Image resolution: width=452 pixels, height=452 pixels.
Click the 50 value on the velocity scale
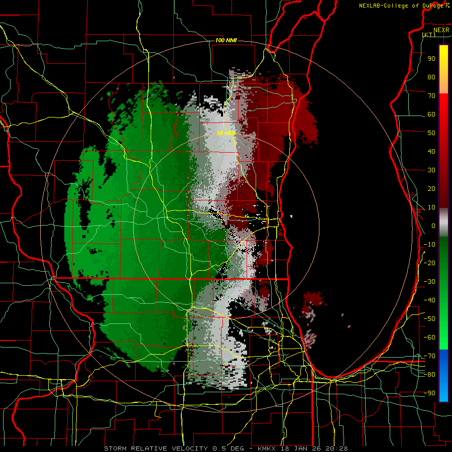[x=431, y=133]
